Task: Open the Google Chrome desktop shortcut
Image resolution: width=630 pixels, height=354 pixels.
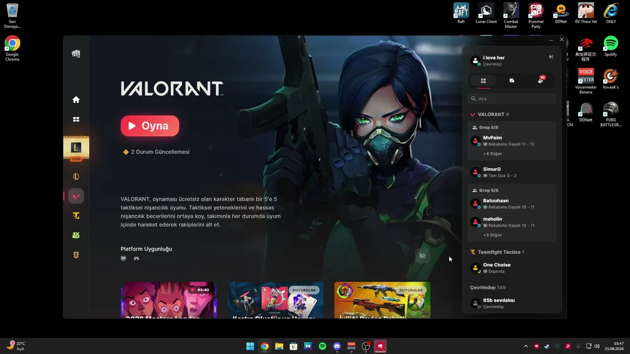Action: (12, 48)
